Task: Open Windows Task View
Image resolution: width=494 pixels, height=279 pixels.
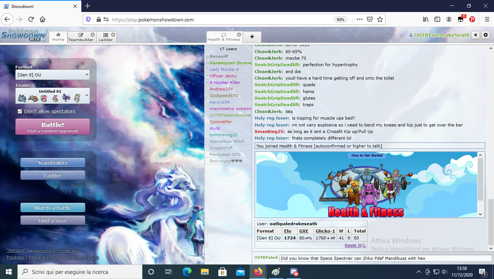Action: click(x=169, y=272)
